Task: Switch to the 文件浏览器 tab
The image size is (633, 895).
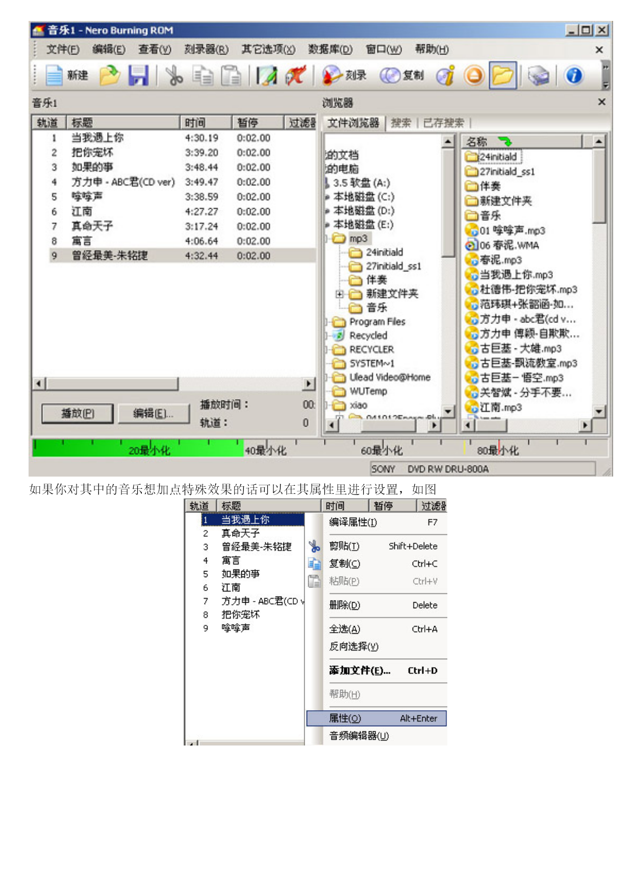Action: [x=353, y=123]
